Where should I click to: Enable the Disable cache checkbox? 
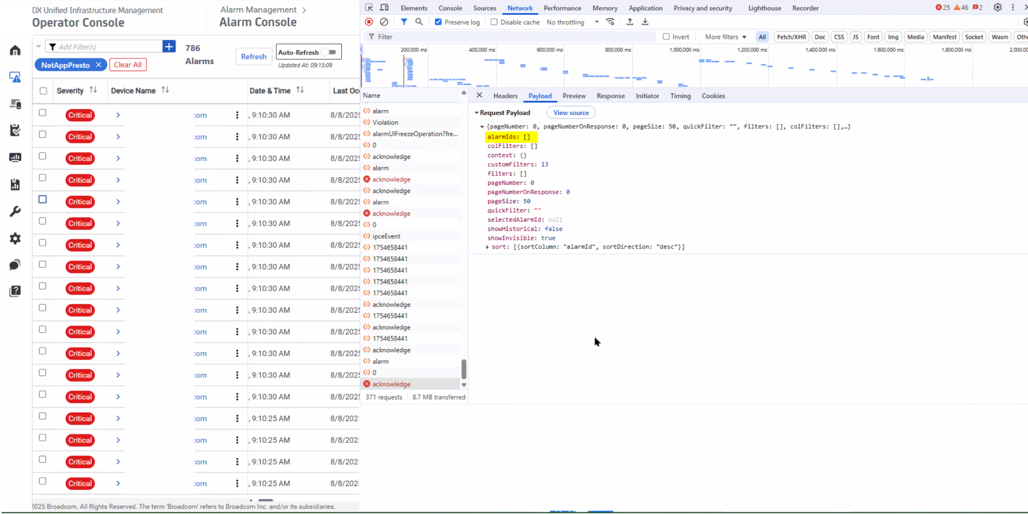point(494,22)
